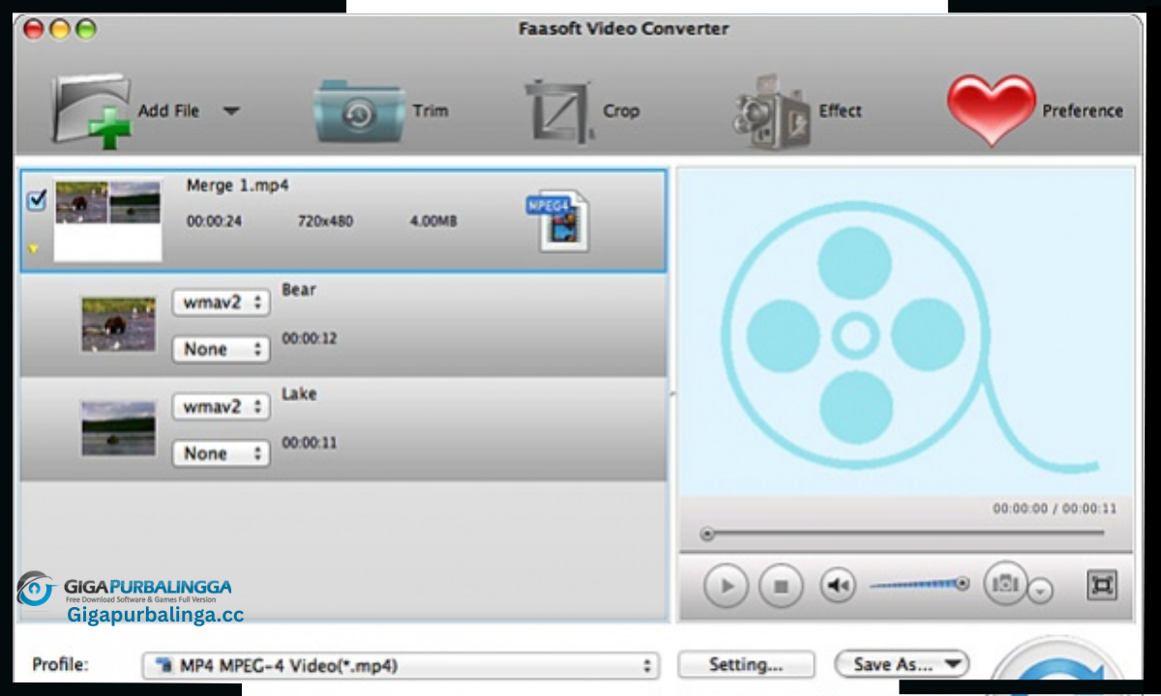Uncheck the Merge 1.mp4 checkbox

[x=37, y=200]
